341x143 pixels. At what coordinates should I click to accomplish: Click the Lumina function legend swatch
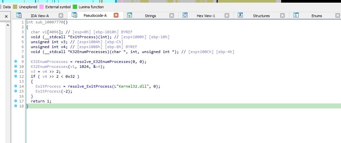75,7
